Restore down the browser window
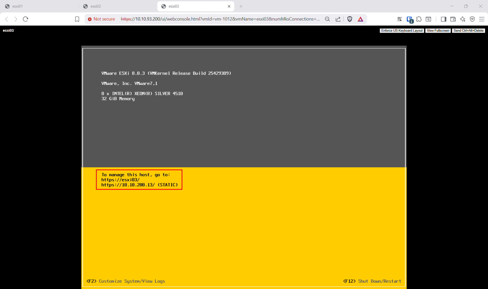 [x=466, y=6]
